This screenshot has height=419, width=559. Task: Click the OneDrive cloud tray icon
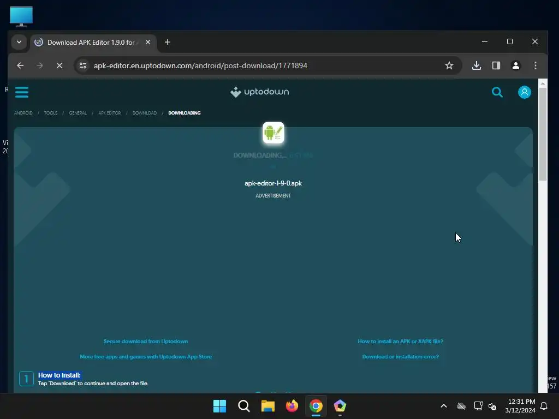(461, 406)
